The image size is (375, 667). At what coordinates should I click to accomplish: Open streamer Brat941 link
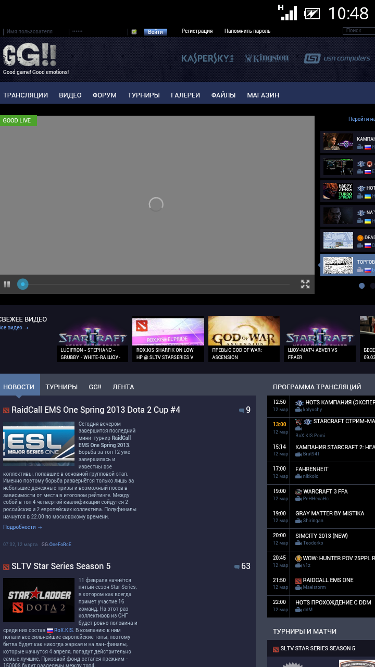pyautogui.click(x=311, y=454)
